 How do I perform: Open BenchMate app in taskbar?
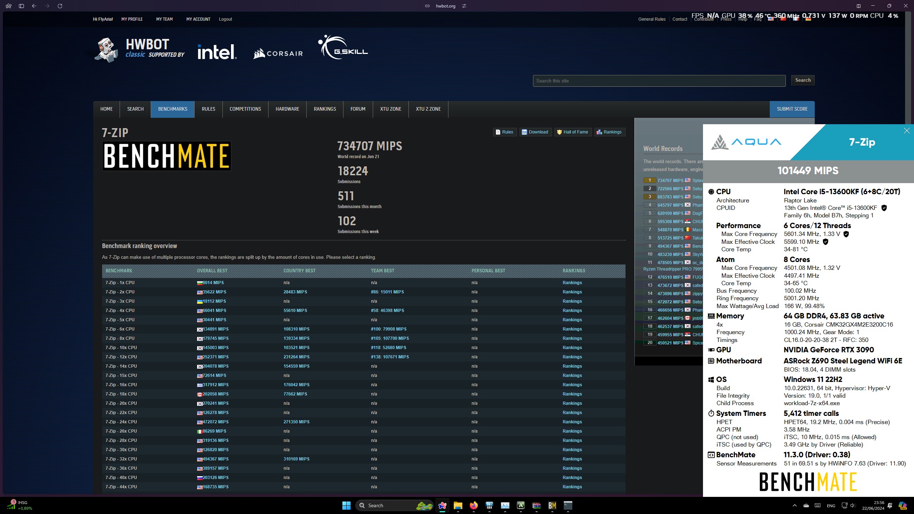552,505
